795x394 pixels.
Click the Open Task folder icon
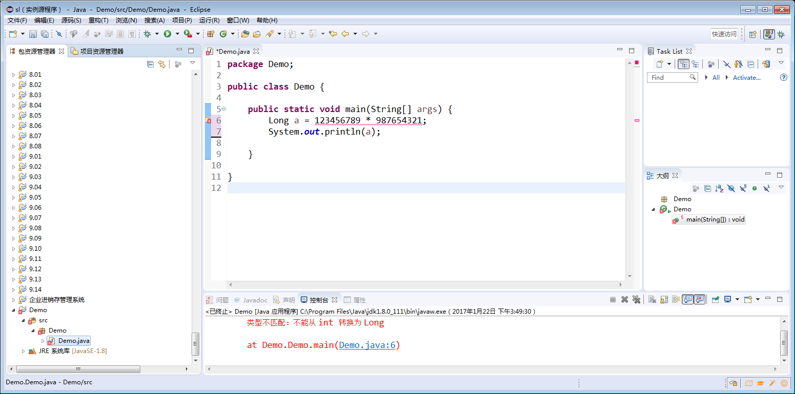[x=257, y=34]
